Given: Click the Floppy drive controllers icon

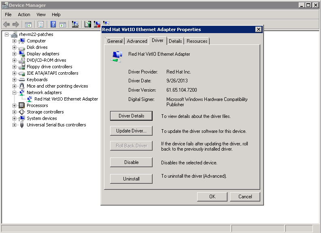Looking at the screenshot, I should point(22,67).
